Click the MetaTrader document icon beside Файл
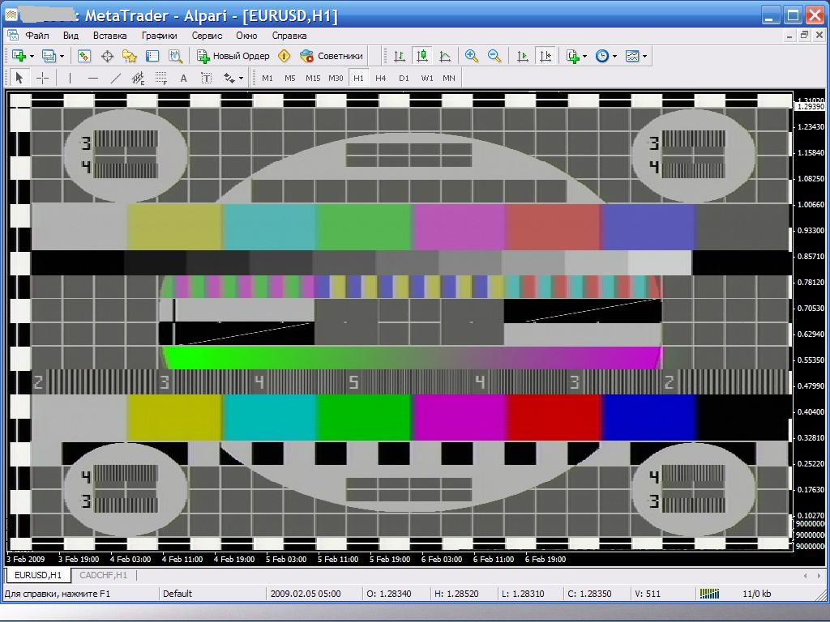 (13, 36)
